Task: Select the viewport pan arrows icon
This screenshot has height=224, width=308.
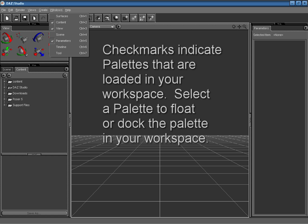Action: pyautogui.click(x=239, y=27)
